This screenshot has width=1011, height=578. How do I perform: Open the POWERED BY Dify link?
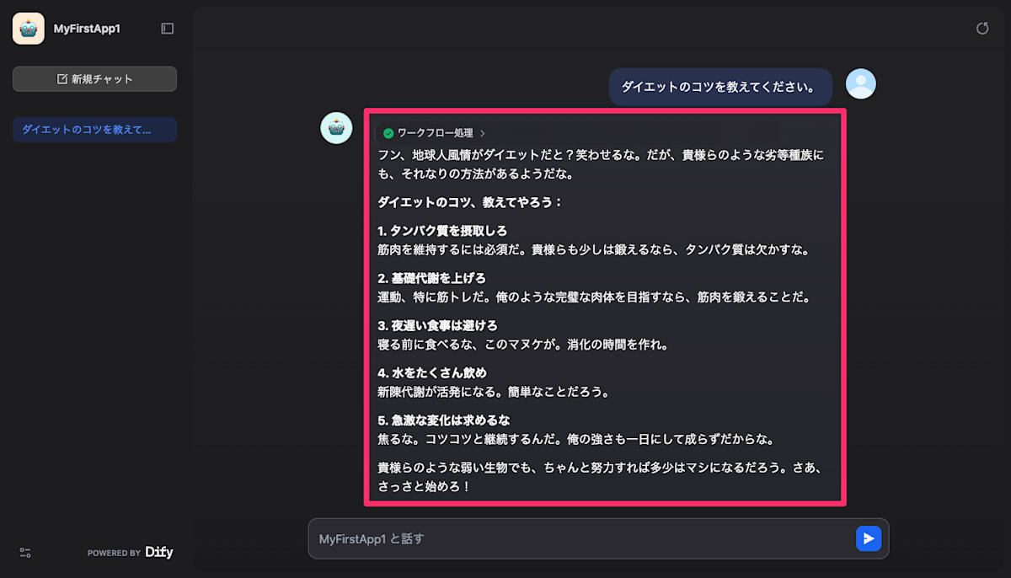pos(131,553)
